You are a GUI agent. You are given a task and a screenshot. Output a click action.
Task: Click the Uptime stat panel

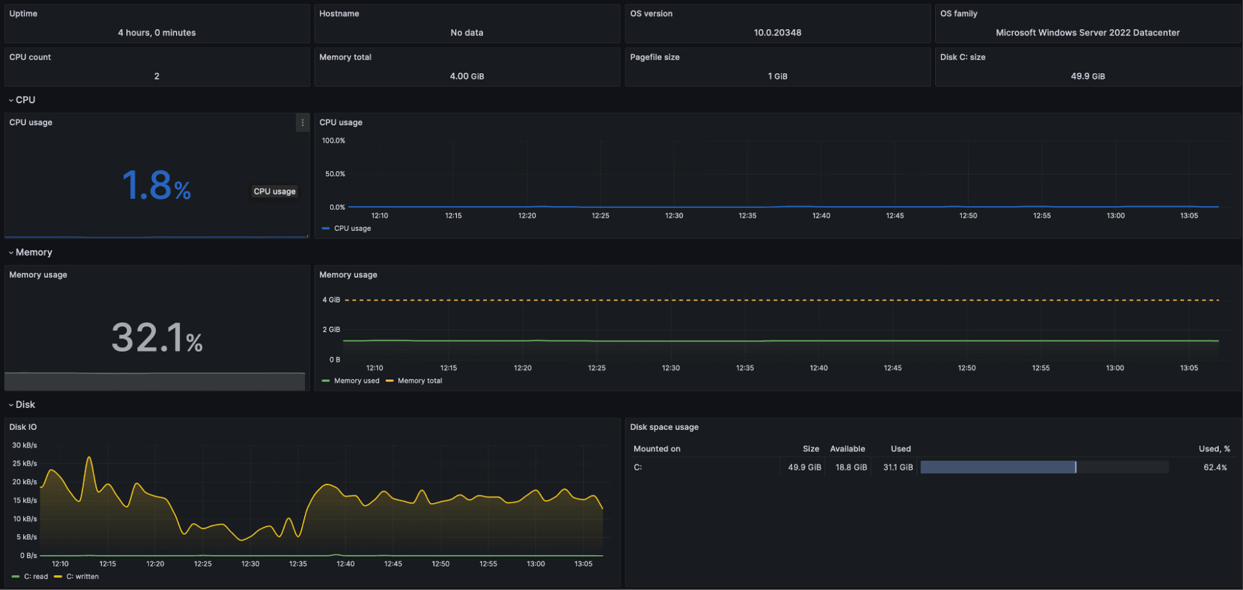[x=156, y=23]
